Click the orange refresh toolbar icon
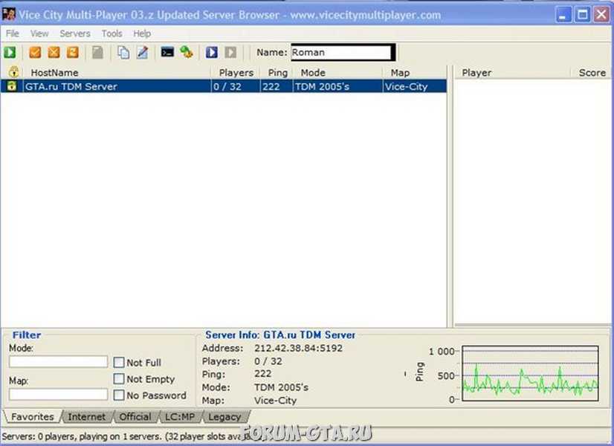 (x=73, y=53)
